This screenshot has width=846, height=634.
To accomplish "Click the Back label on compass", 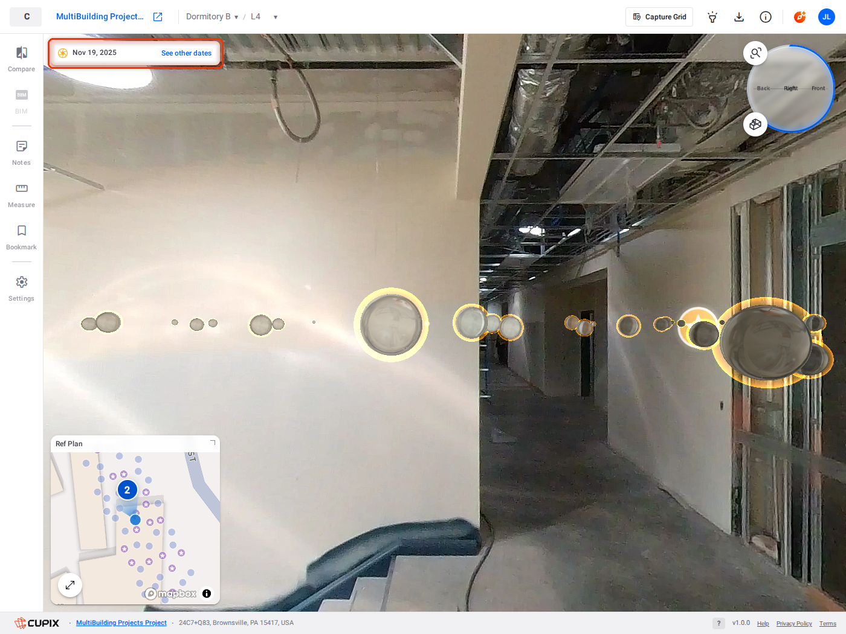I will pyautogui.click(x=763, y=88).
